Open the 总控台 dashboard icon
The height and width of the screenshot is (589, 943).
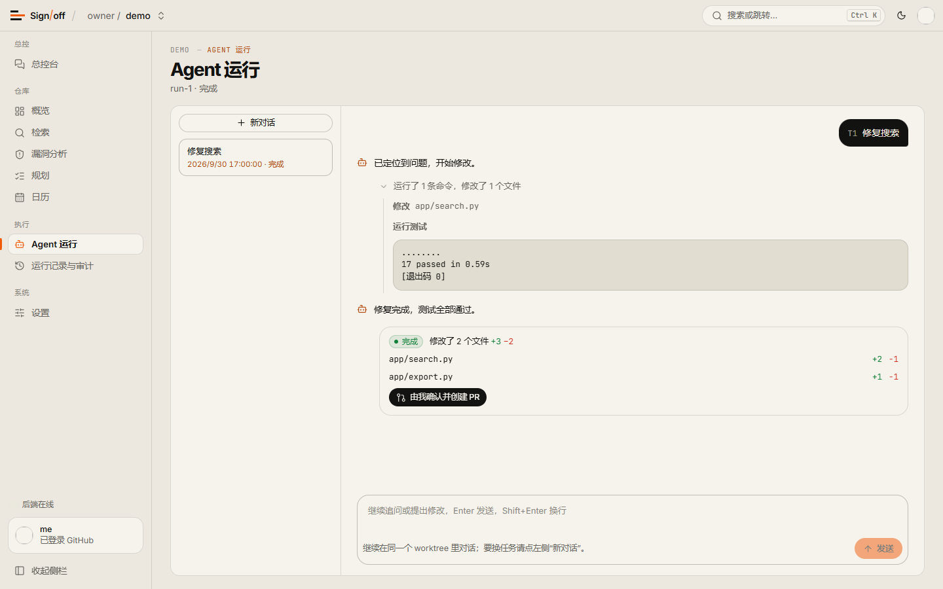coord(20,64)
